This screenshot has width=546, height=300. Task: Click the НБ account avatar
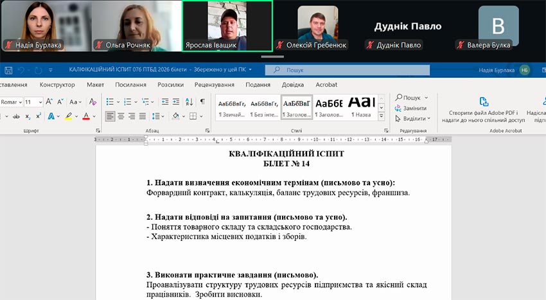coord(524,70)
